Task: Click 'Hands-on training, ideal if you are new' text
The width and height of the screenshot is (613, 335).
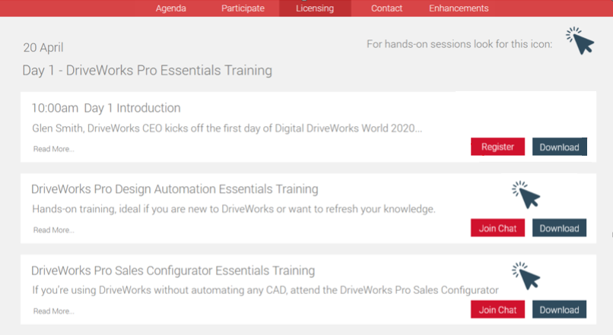Action: (233, 209)
